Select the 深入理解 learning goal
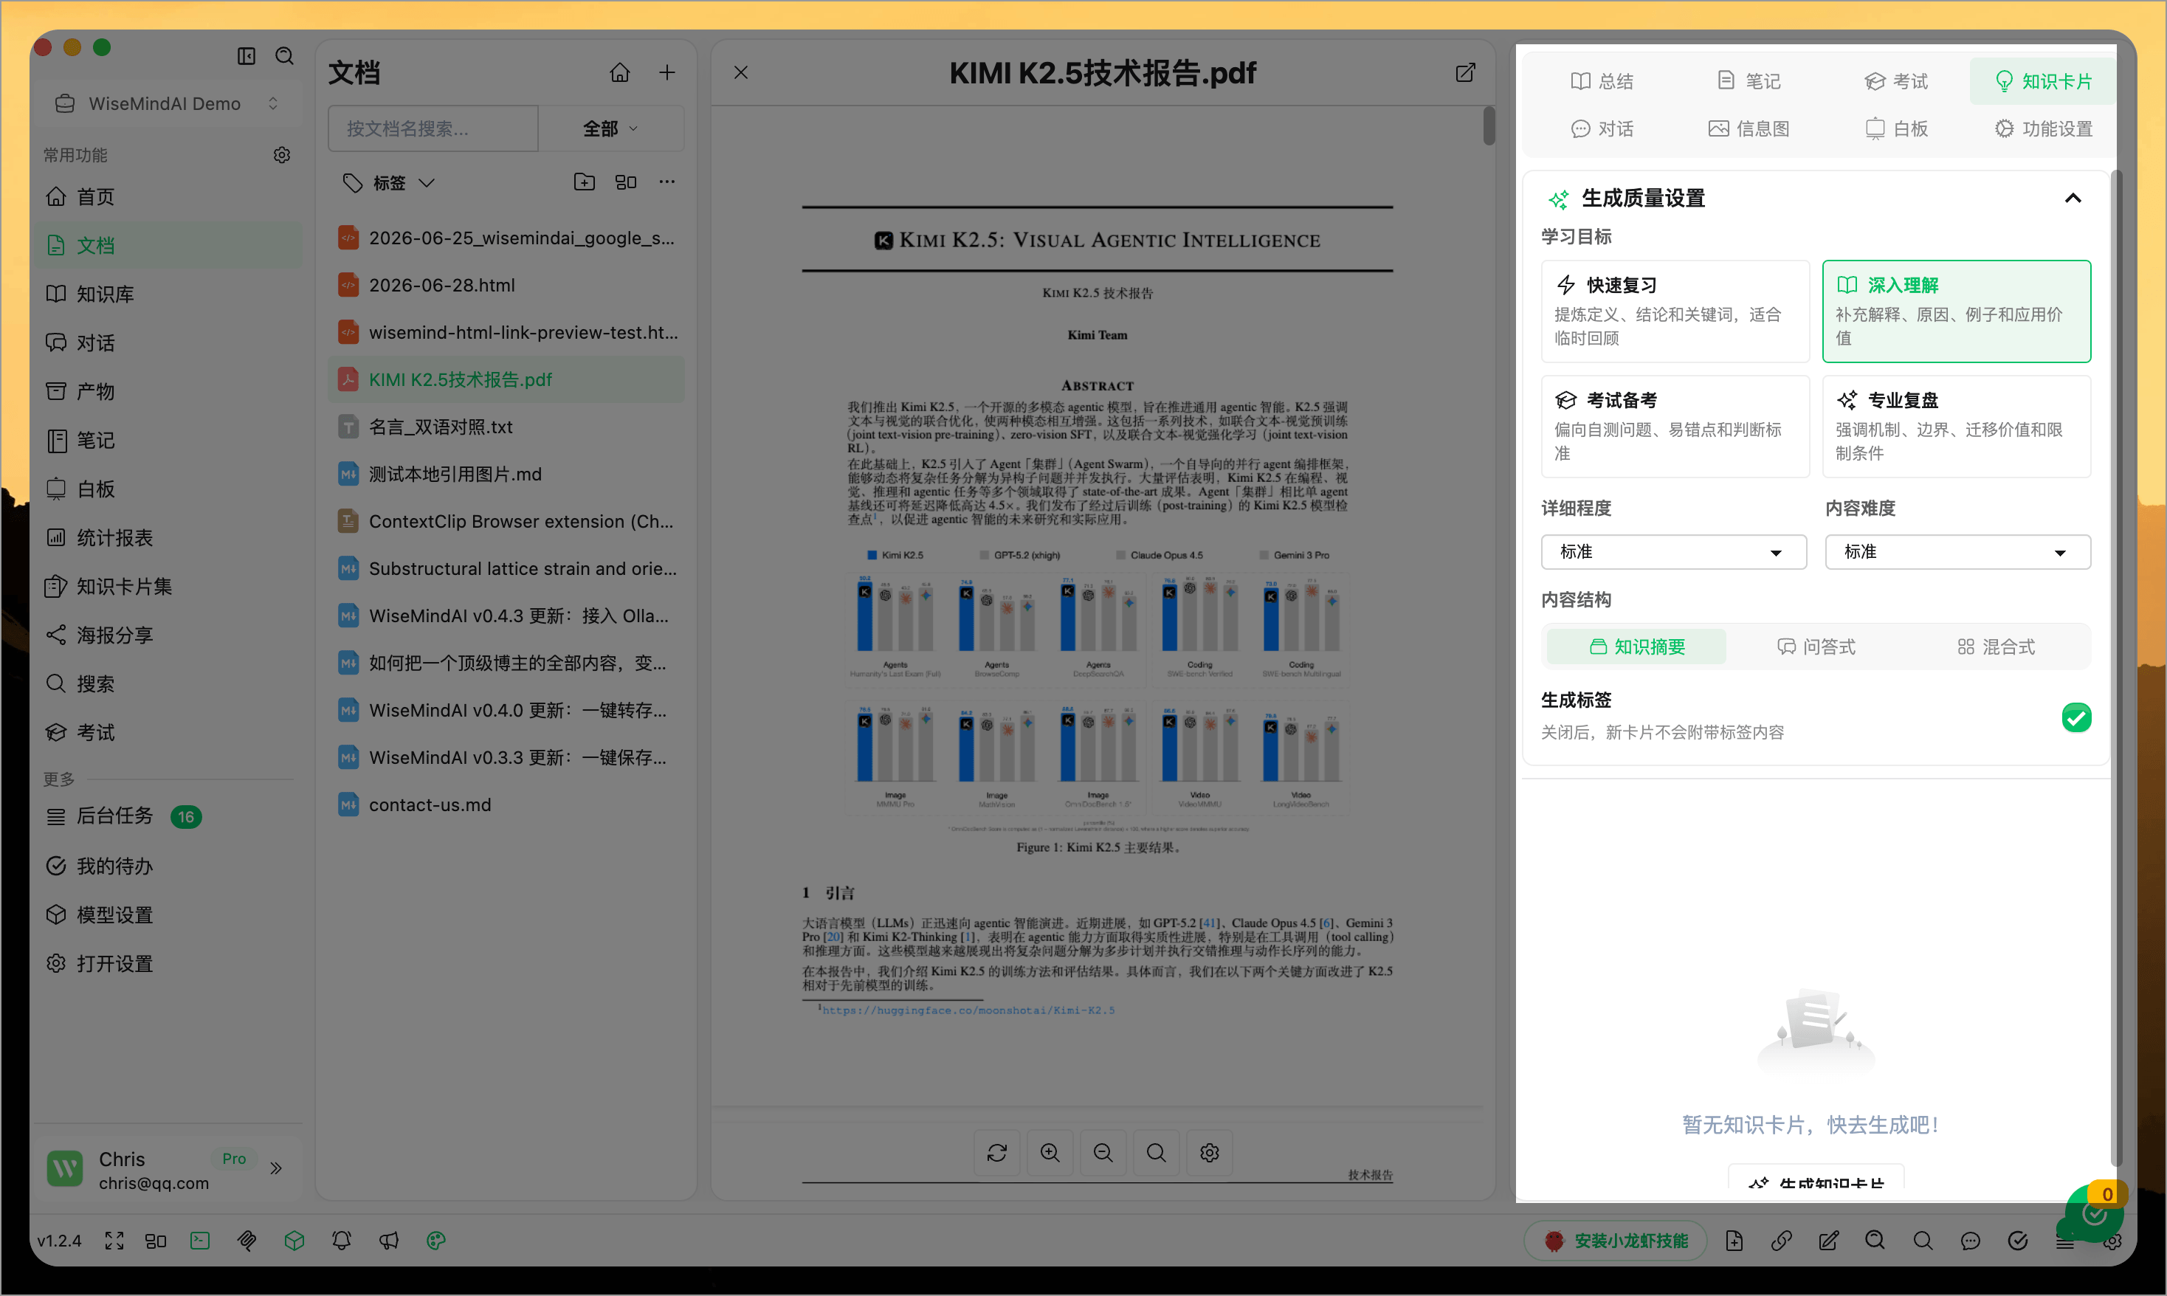 point(1957,311)
